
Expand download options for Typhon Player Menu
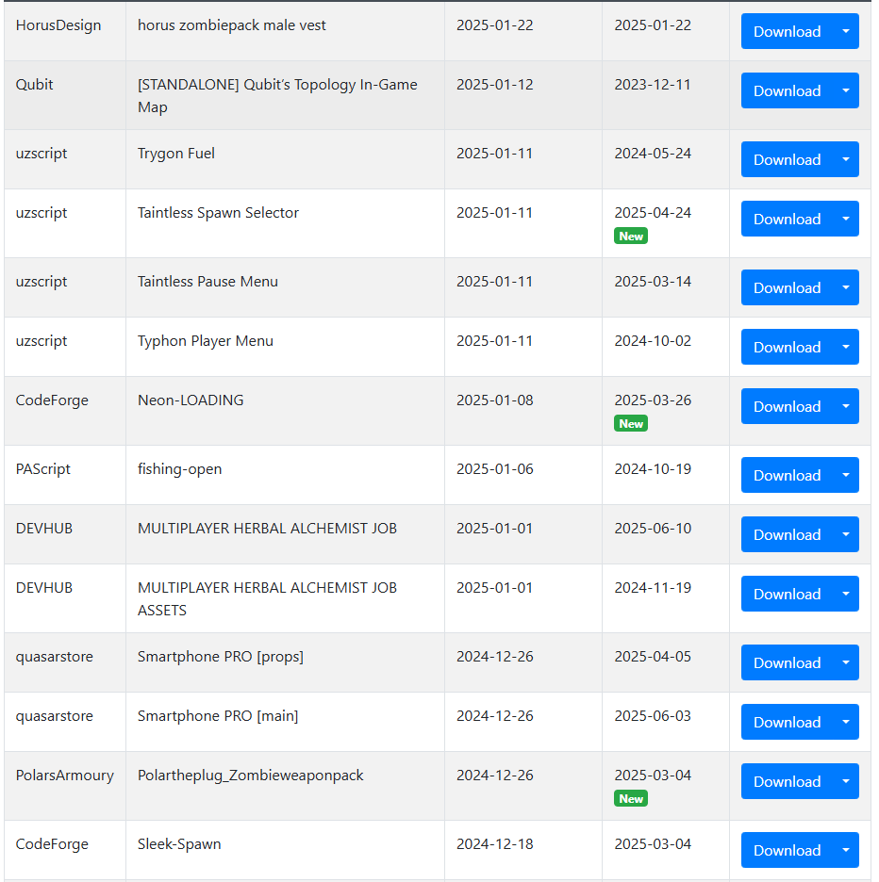point(846,347)
